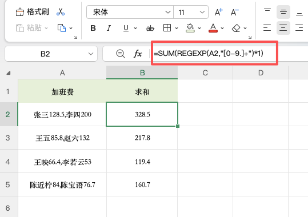308x217 pixels.
Task: Expand the Copy options arrow
Action: 71,28
